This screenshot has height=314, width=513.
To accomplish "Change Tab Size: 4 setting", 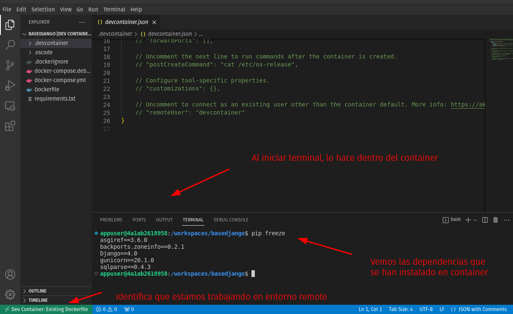I will click(401, 309).
